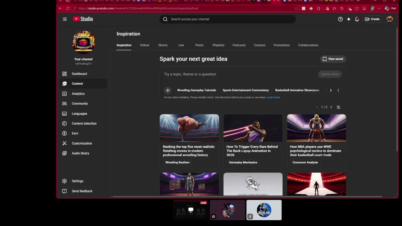This screenshot has width=402, height=226.
Task: Open the three-dot menu beside topic chips
Action: 338,90
